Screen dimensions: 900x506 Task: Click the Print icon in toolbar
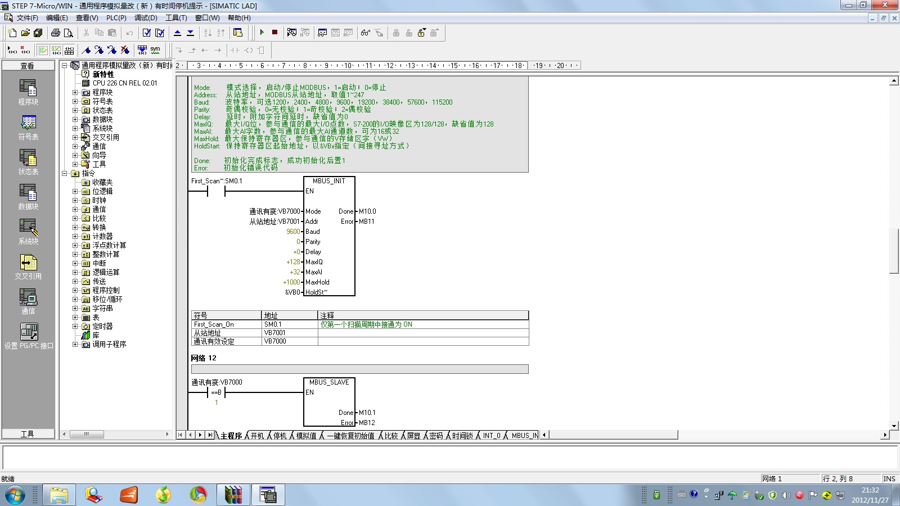click(56, 33)
